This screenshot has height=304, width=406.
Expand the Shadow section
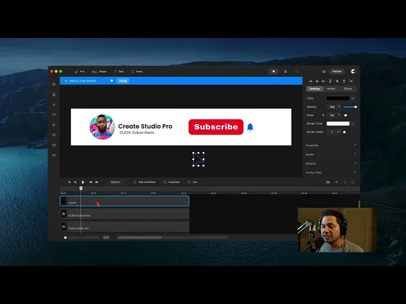click(331, 163)
